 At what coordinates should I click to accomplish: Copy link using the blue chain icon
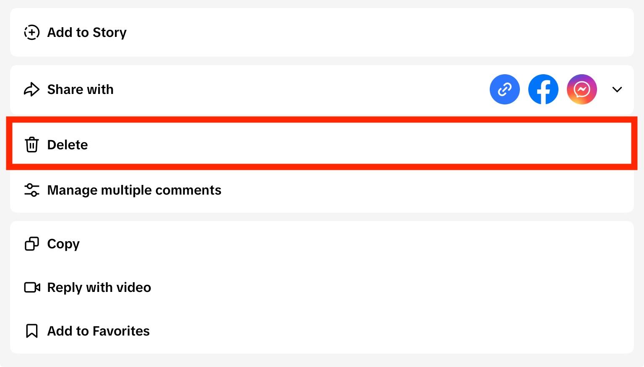point(504,89)
